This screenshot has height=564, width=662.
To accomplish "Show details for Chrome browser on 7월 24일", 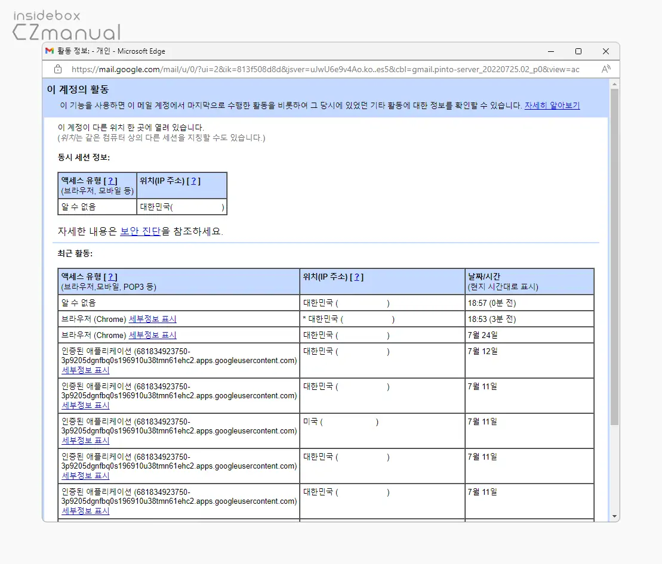I will [152, 335].
